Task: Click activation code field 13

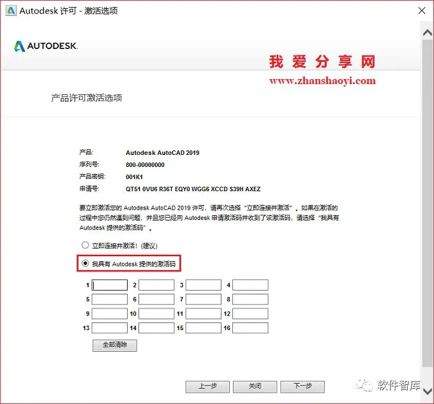Action: tap(110, 328)
